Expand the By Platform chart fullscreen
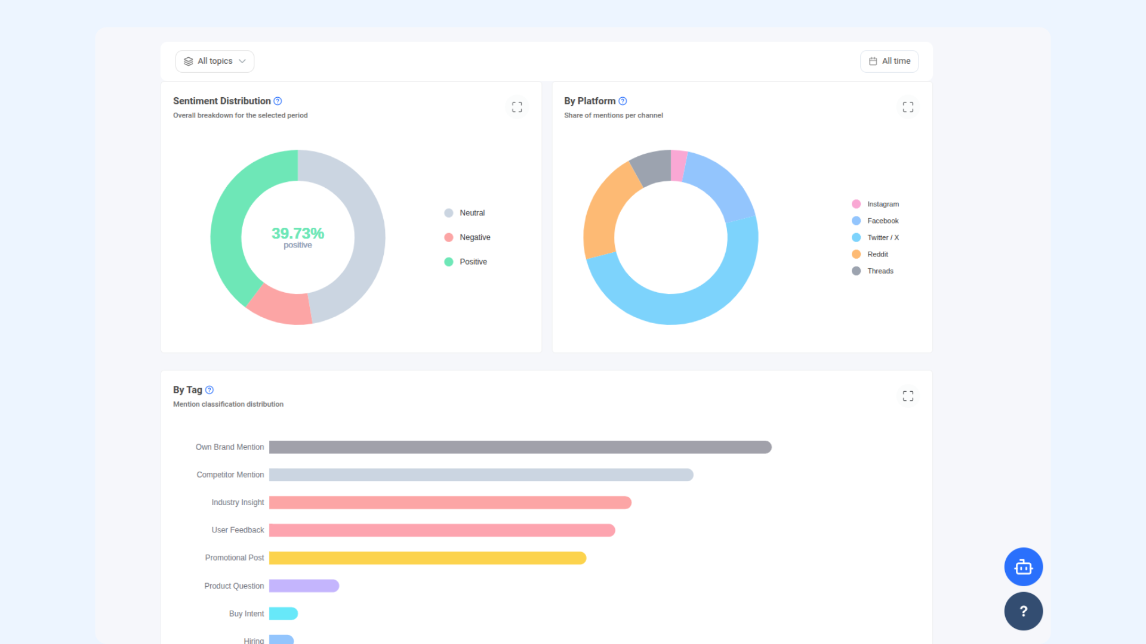Screen dimensions: 1146x644 coord(908,107)
